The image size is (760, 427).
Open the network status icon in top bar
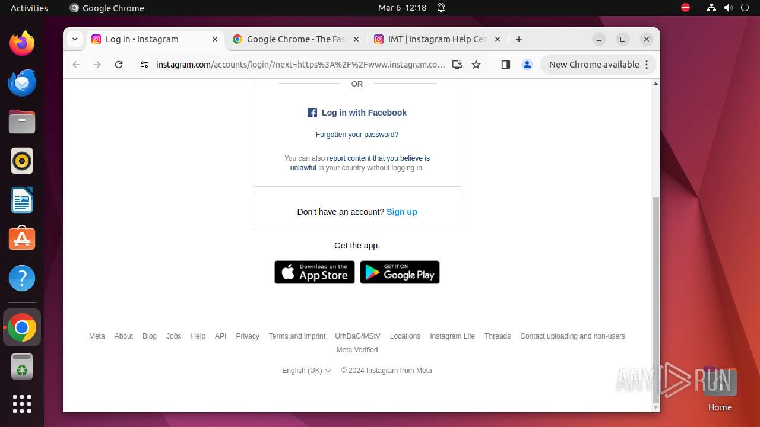pyautogui.click(x=711, y=8)
